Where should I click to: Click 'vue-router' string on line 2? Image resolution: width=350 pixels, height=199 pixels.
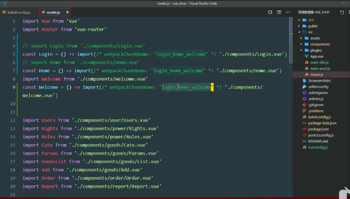91,30
